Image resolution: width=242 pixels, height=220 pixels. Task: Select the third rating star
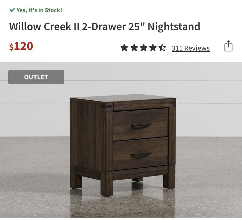pos(143,48)
